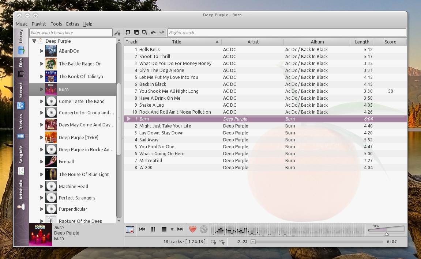
Task: Skip to the previous track
Action: coord(142,229)
